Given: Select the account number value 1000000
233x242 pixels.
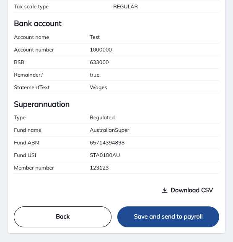Looking at the screenshot, I should [101, 50].
